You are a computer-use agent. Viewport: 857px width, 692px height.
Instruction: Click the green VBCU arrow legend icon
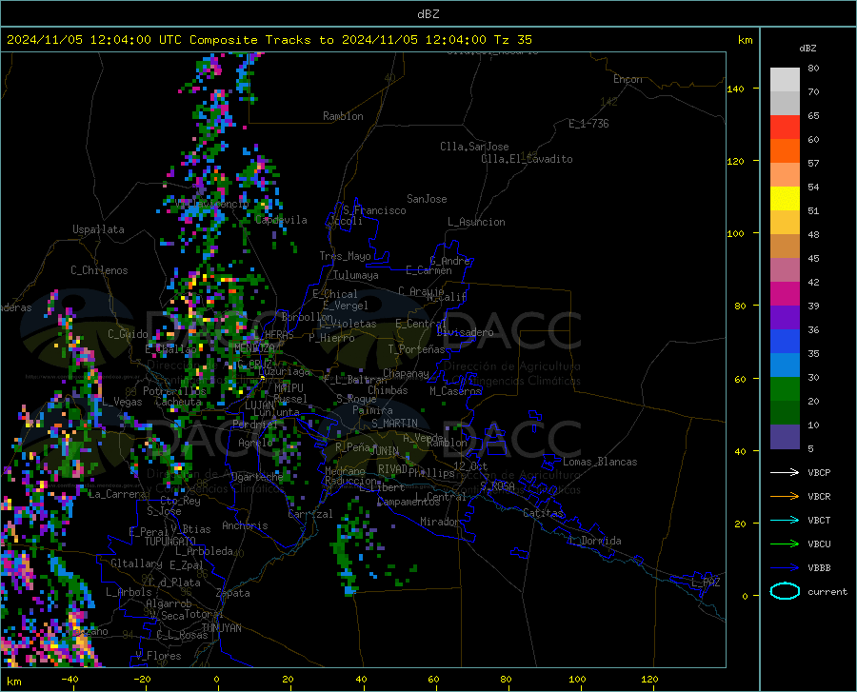coord(785,544)
